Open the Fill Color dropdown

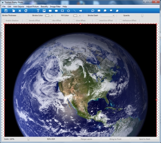point(77,15)
